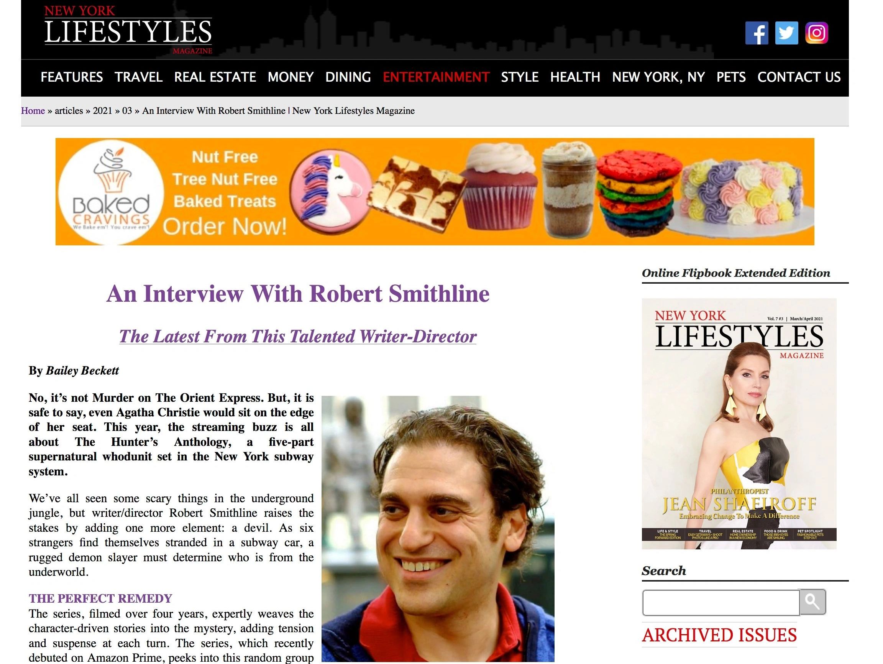Open the CONTACT US page
This screenshot has width=883, height=664.
pyautogui.click(x=799, y=77)
